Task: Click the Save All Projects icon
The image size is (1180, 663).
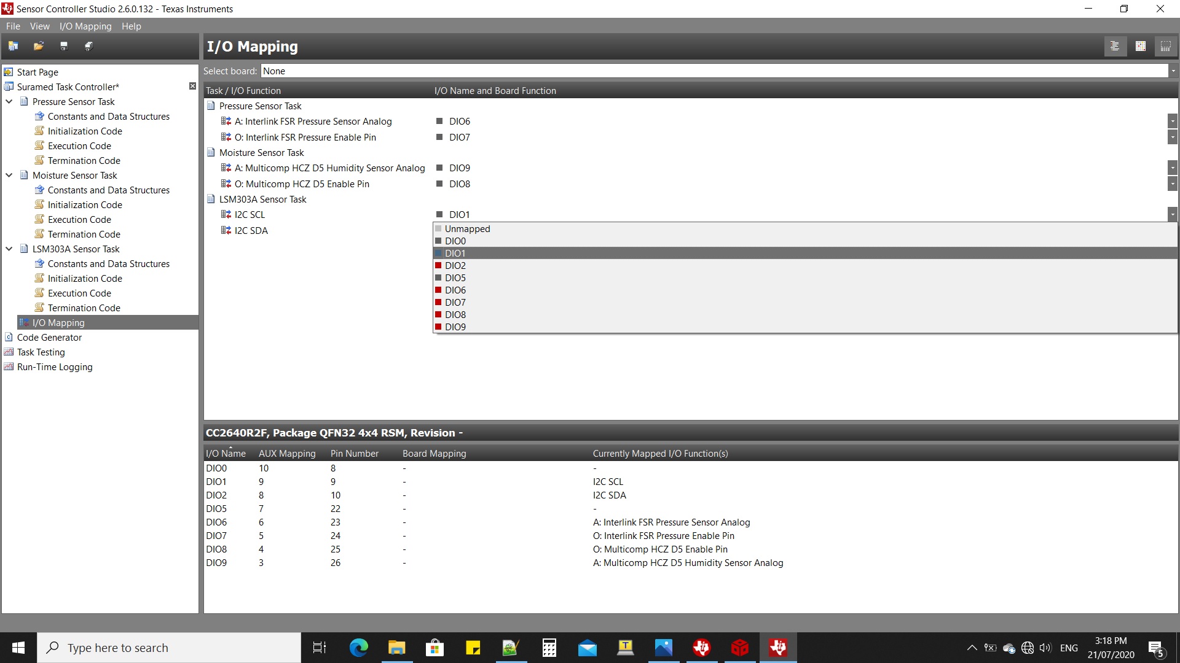Action: (x=88, y=46)
